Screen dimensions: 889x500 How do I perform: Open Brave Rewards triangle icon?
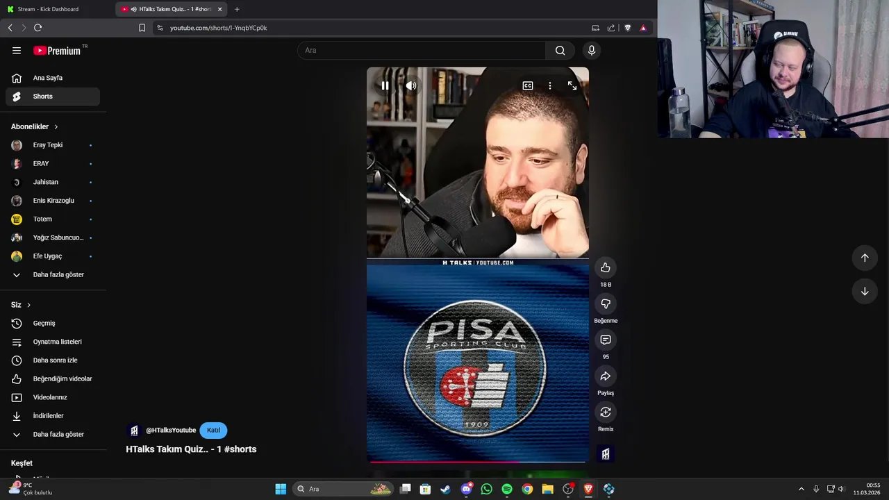[643, 28]
